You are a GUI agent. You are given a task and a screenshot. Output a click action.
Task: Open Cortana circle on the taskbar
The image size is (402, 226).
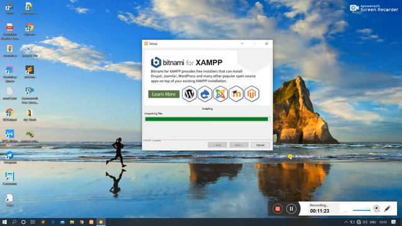(x=23, y=222)
